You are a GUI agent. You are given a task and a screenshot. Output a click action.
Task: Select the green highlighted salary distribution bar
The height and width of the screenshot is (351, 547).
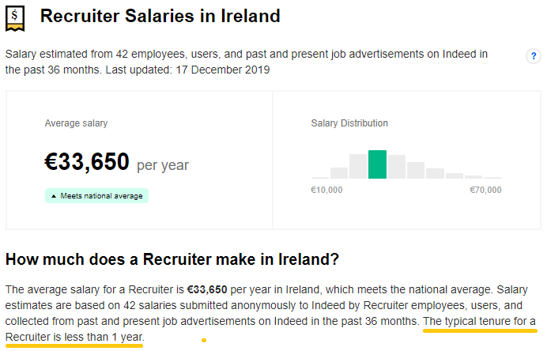pos(377,164)
